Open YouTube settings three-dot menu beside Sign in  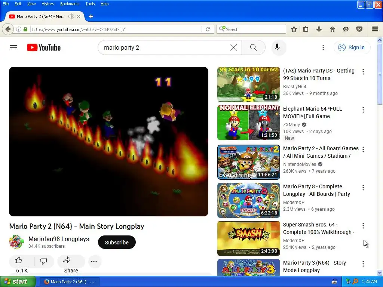[323, 47]
